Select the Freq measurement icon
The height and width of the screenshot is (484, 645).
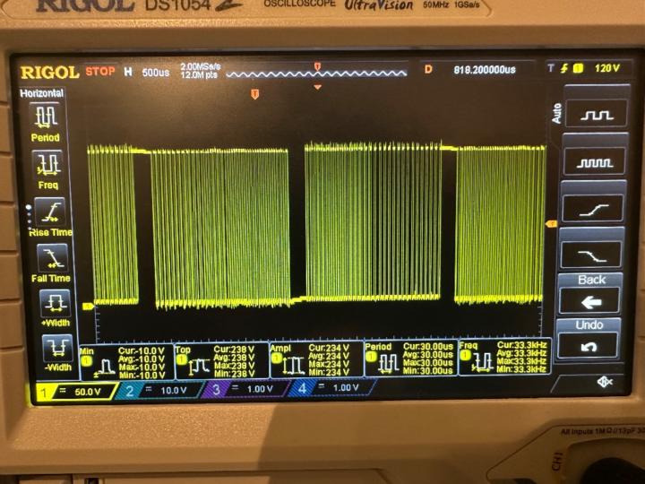pos(47,164)
